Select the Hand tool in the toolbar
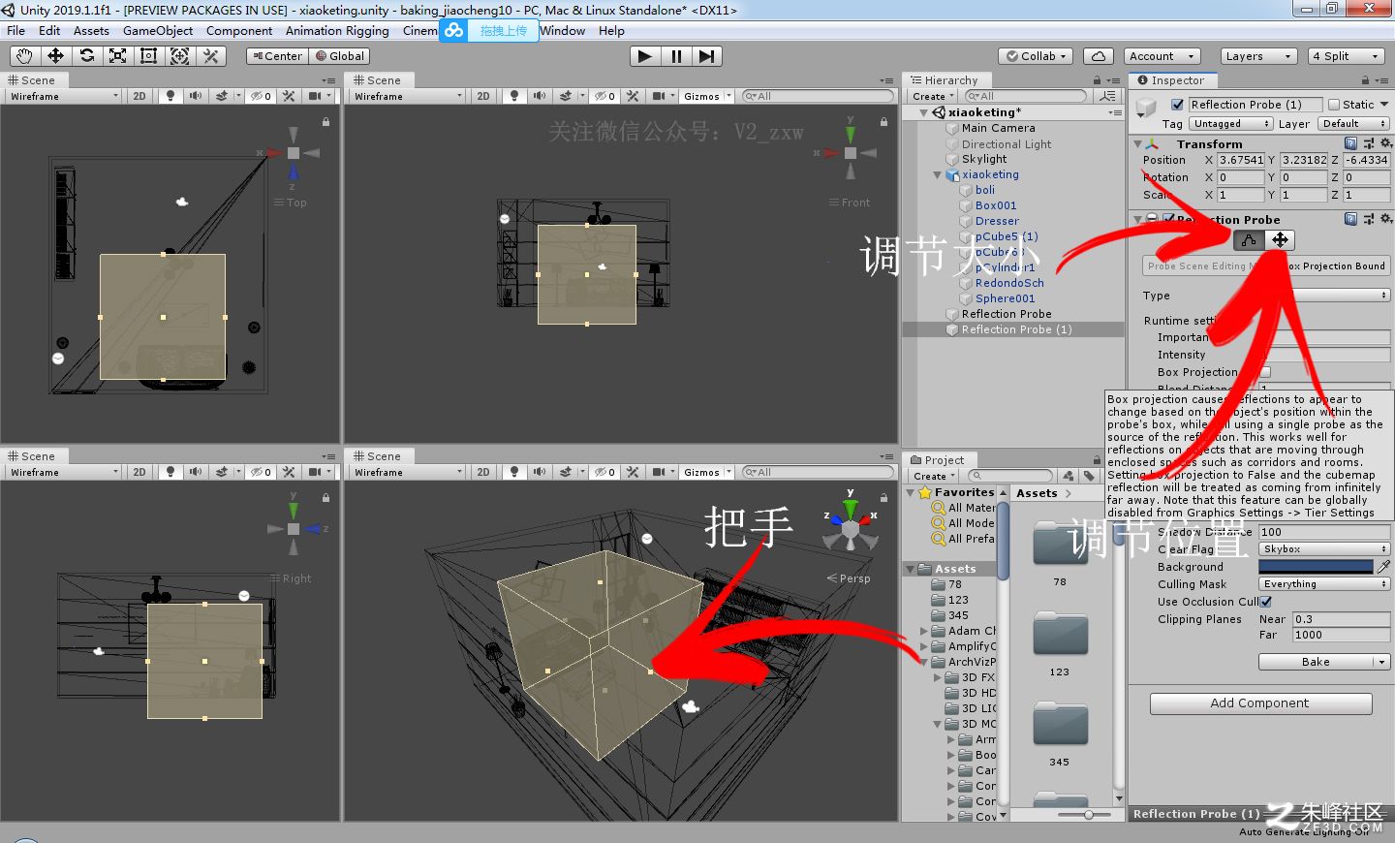 point(24,56)
